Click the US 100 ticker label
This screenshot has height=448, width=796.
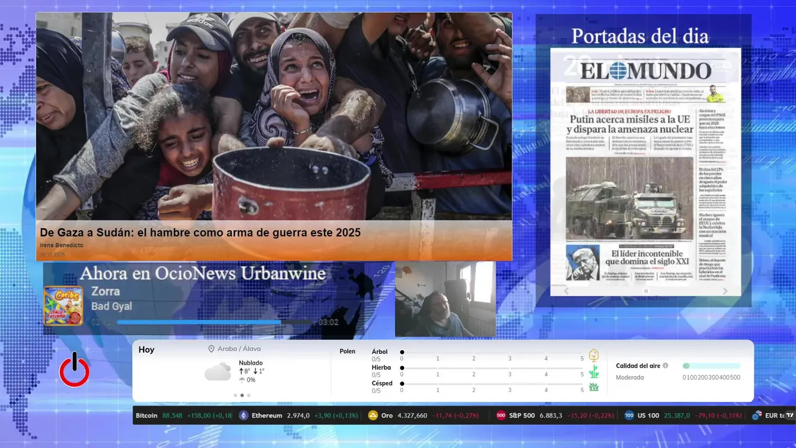pyautogui.click(x=648, y=415)
